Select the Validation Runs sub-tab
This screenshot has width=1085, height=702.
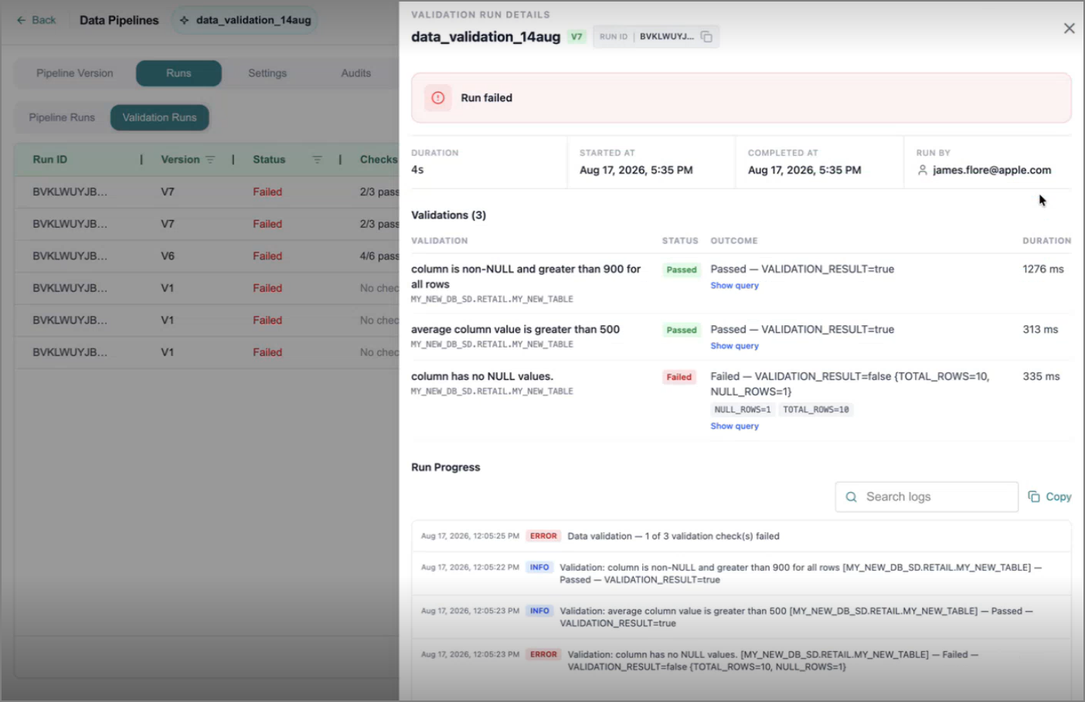coord(159,117)
